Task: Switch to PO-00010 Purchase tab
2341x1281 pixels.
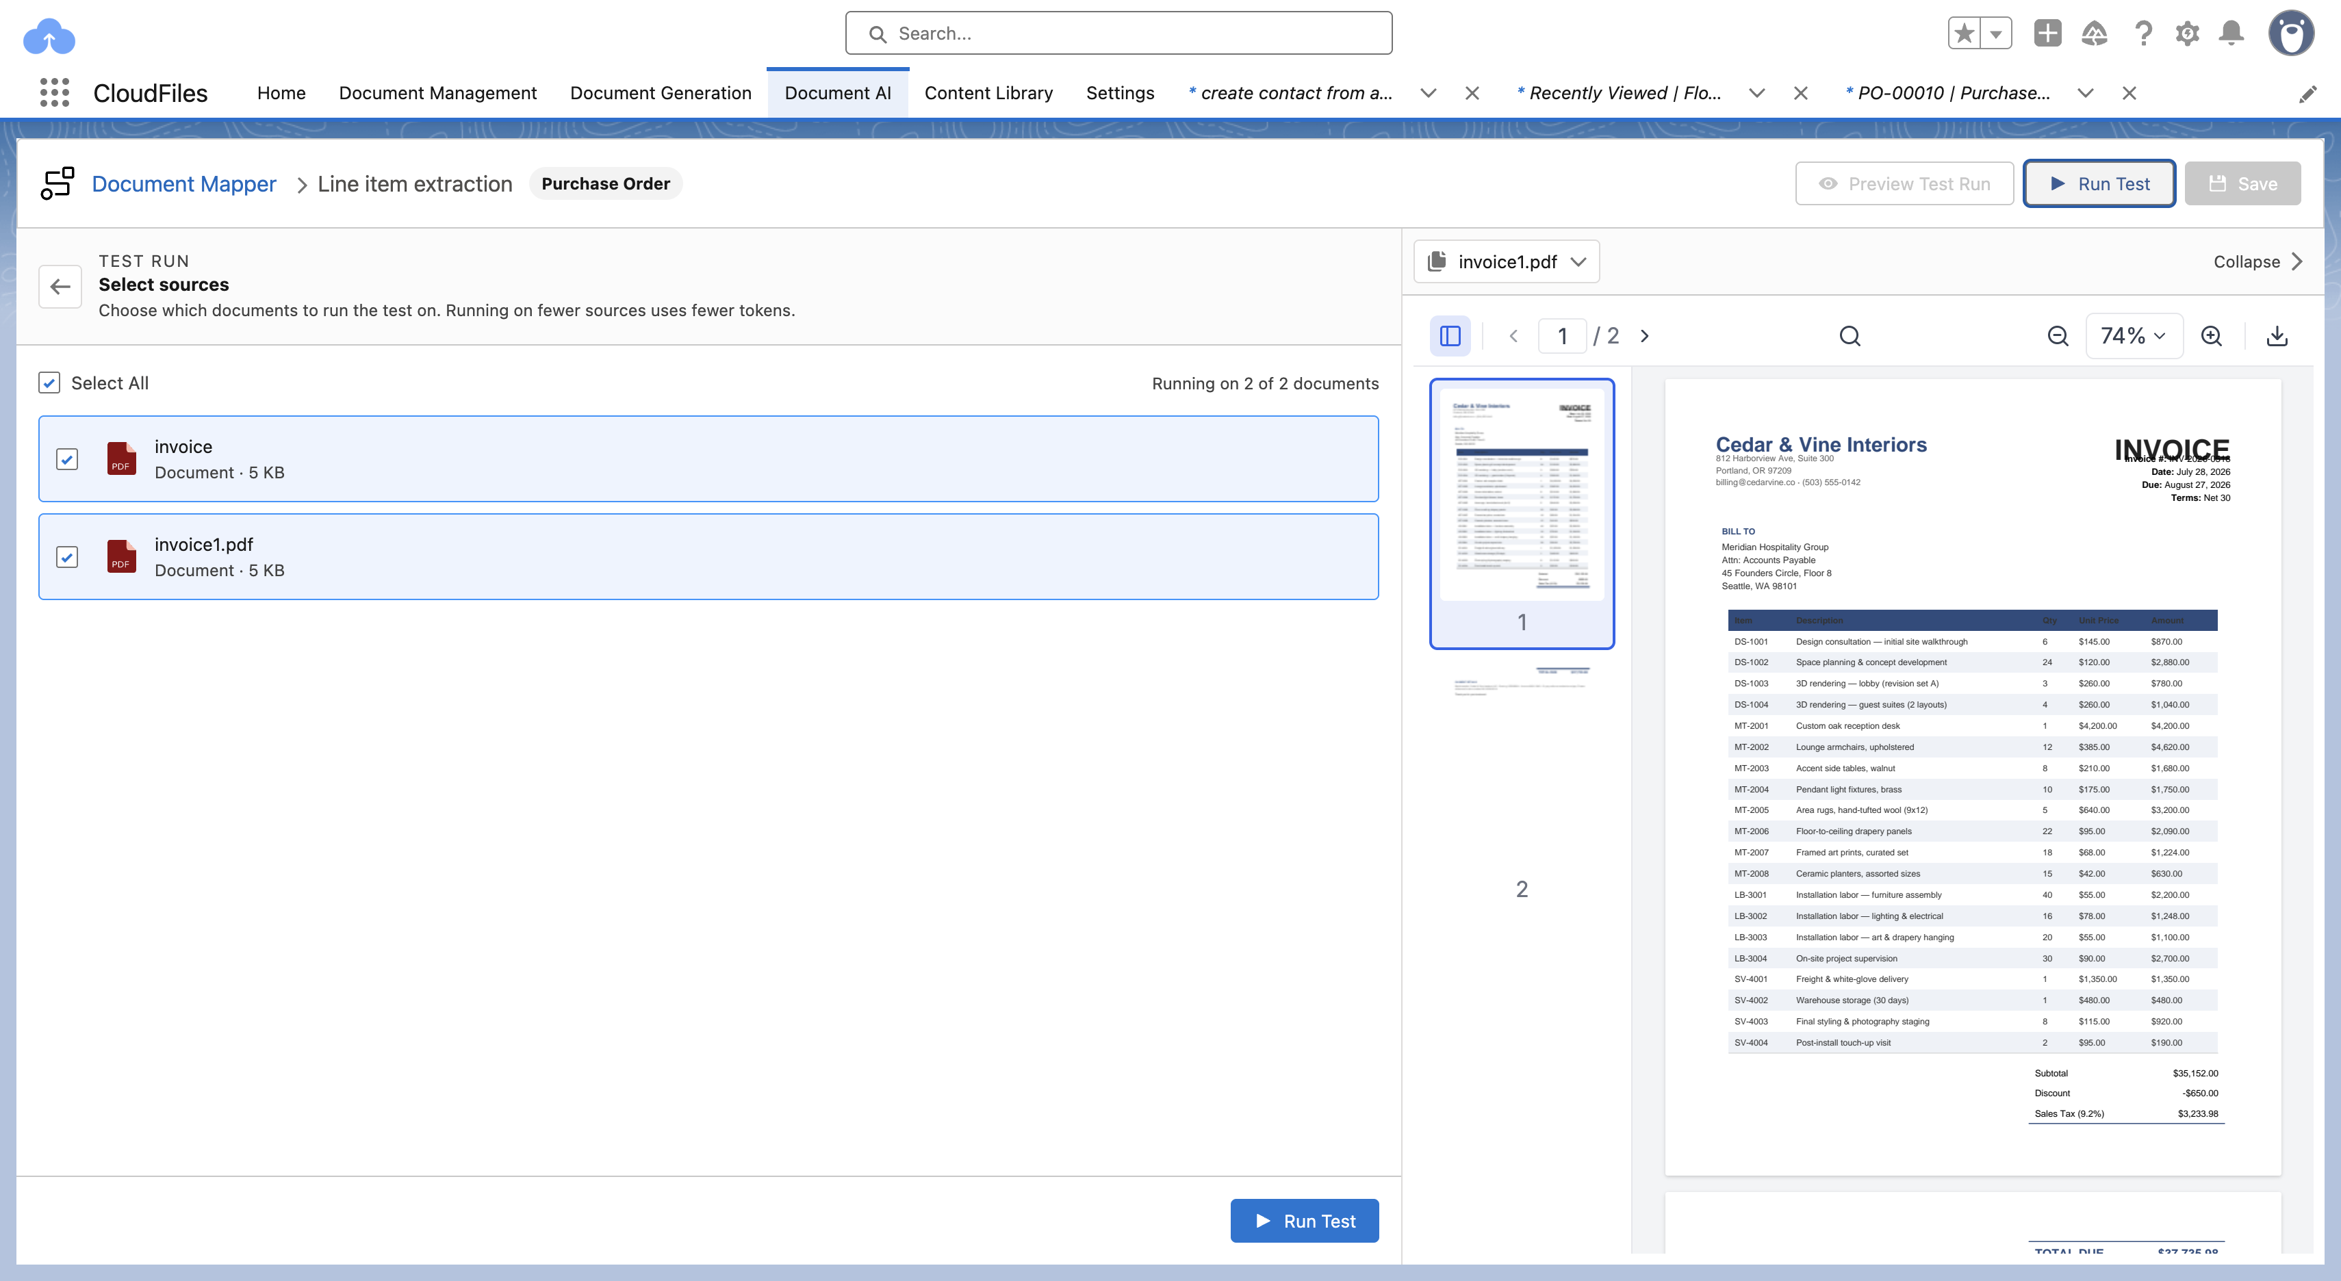Action: pos(1947,94)
